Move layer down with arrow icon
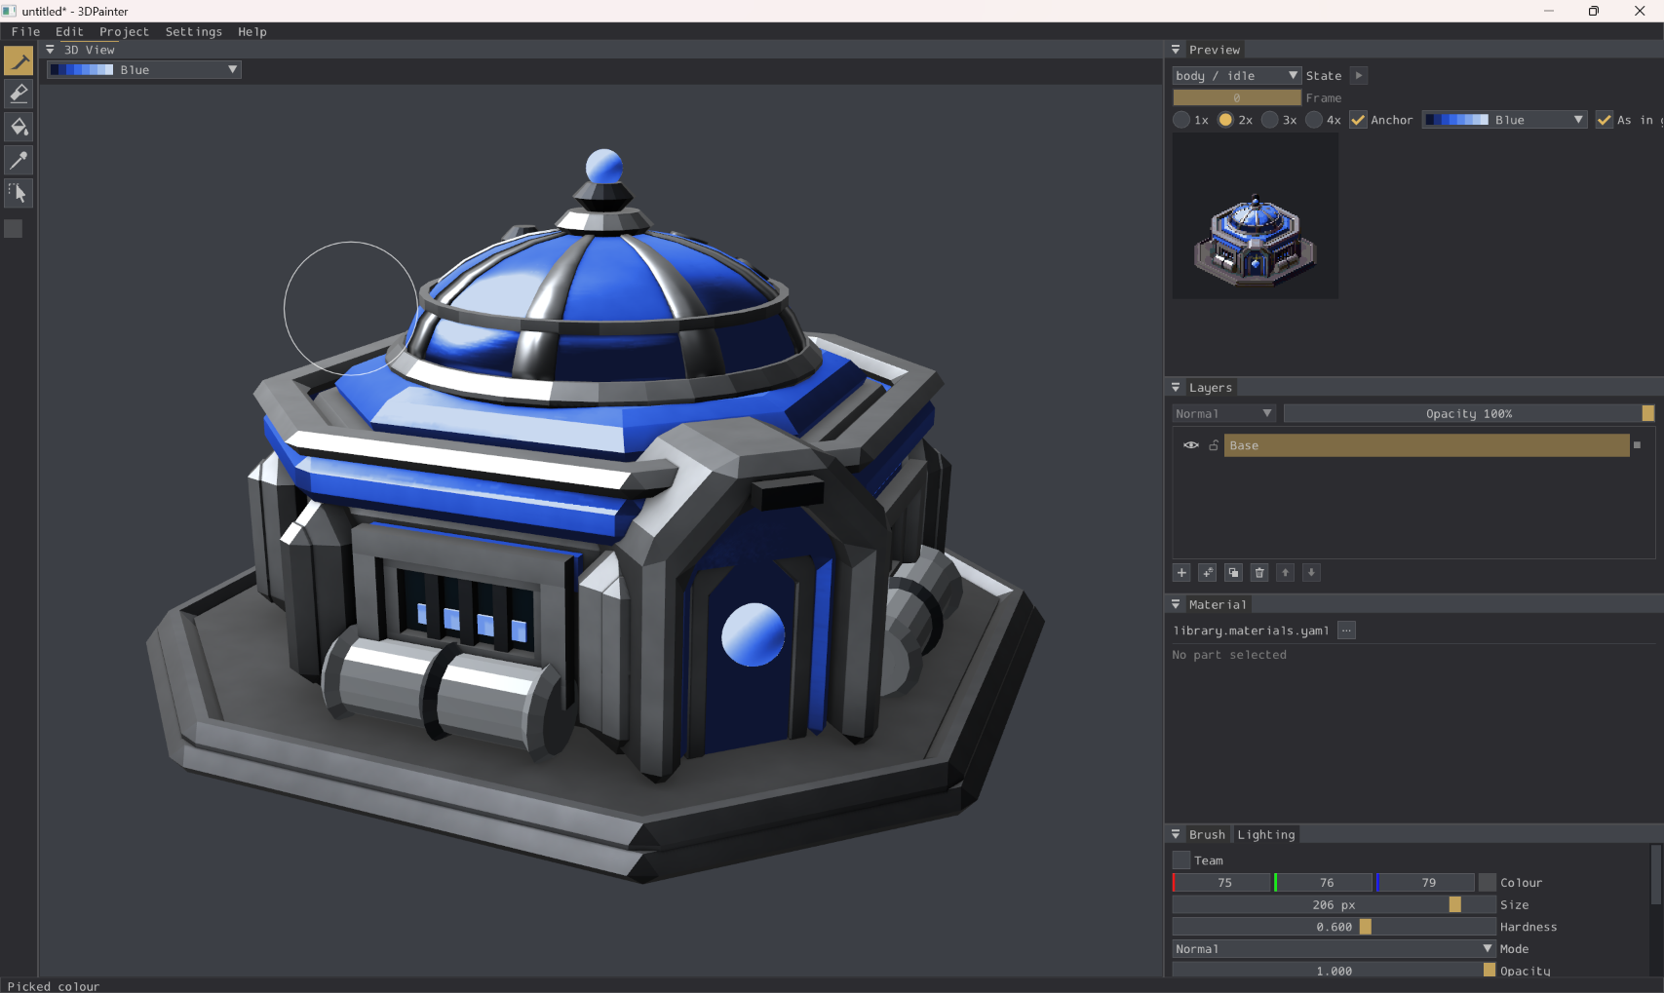This screenshot has height=993, width=1664. coord(1311,573)
